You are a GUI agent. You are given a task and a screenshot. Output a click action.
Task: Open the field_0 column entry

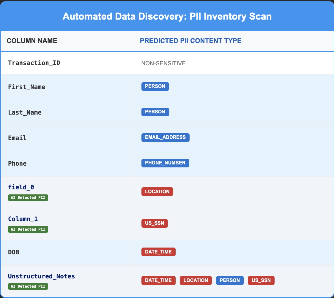20,187
